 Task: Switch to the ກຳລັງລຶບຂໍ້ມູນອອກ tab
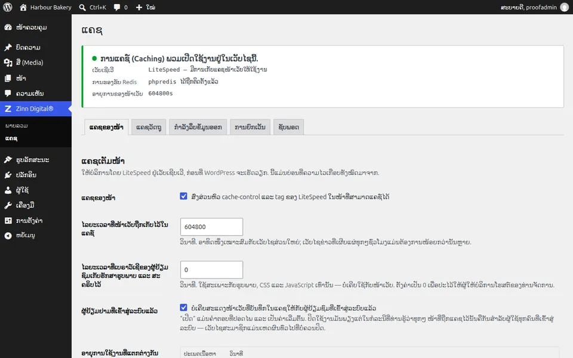[198, 127]
